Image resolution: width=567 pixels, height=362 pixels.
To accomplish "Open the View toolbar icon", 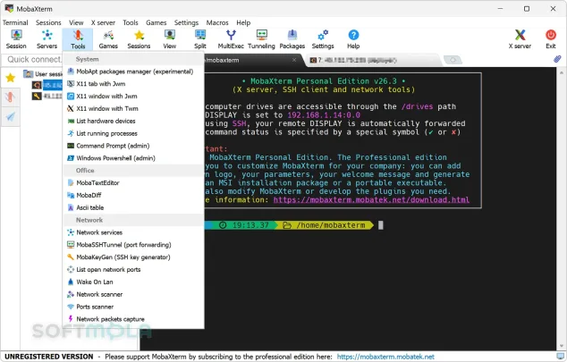I will 170,39.
